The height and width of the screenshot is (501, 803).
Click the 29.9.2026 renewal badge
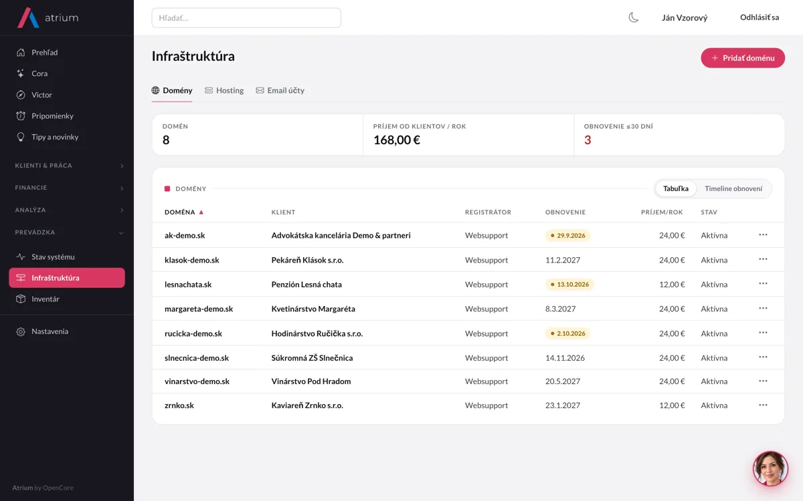click(567, 235)
